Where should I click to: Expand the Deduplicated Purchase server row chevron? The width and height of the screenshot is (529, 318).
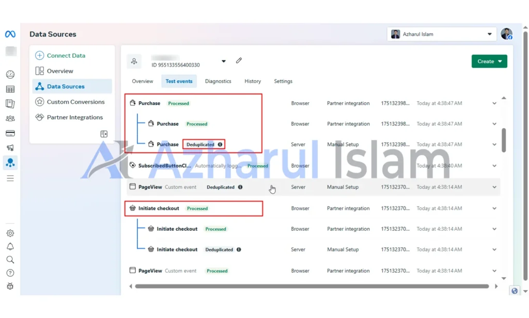[x=494, y=145]
